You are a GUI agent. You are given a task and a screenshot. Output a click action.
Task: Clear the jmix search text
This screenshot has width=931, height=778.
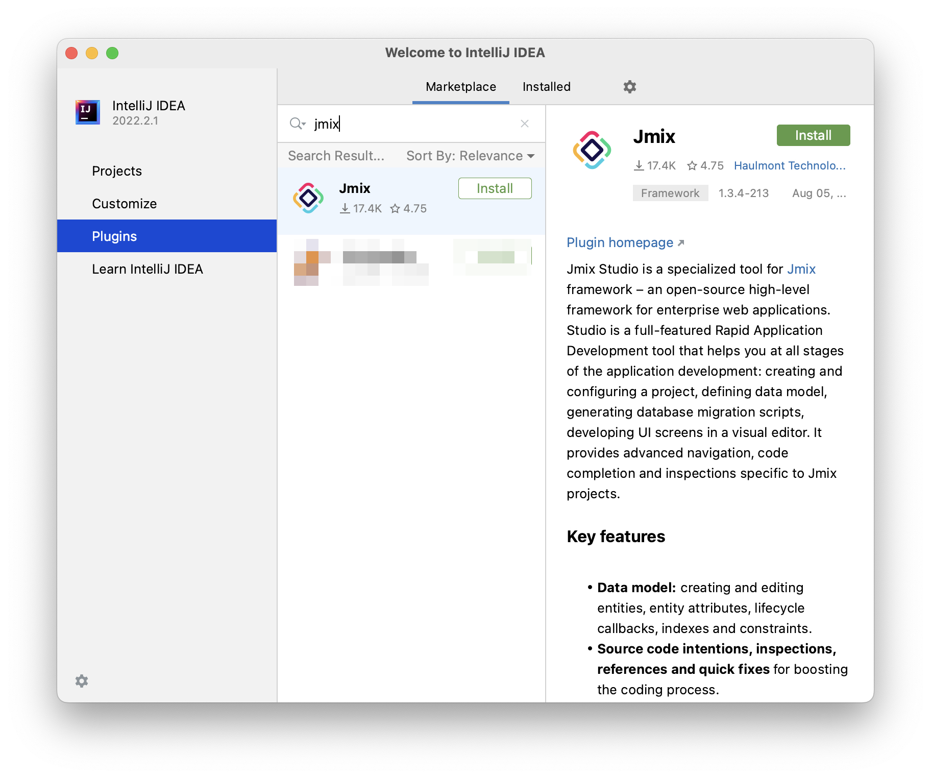tap(524, 124)
